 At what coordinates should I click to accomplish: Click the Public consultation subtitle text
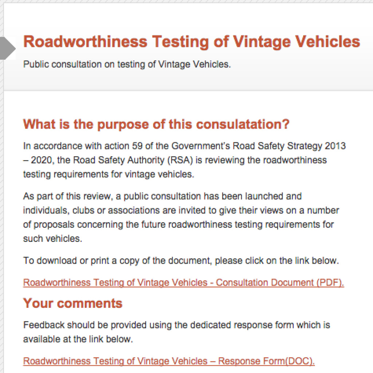point(127,64)
